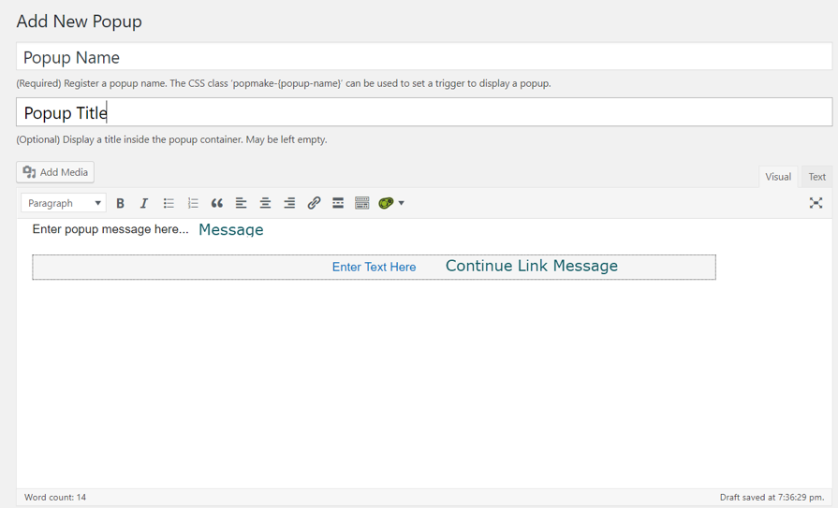The height and width of the screenshot is (508, 838).
Task: Apply blockquote formatting
Action: 217,203
